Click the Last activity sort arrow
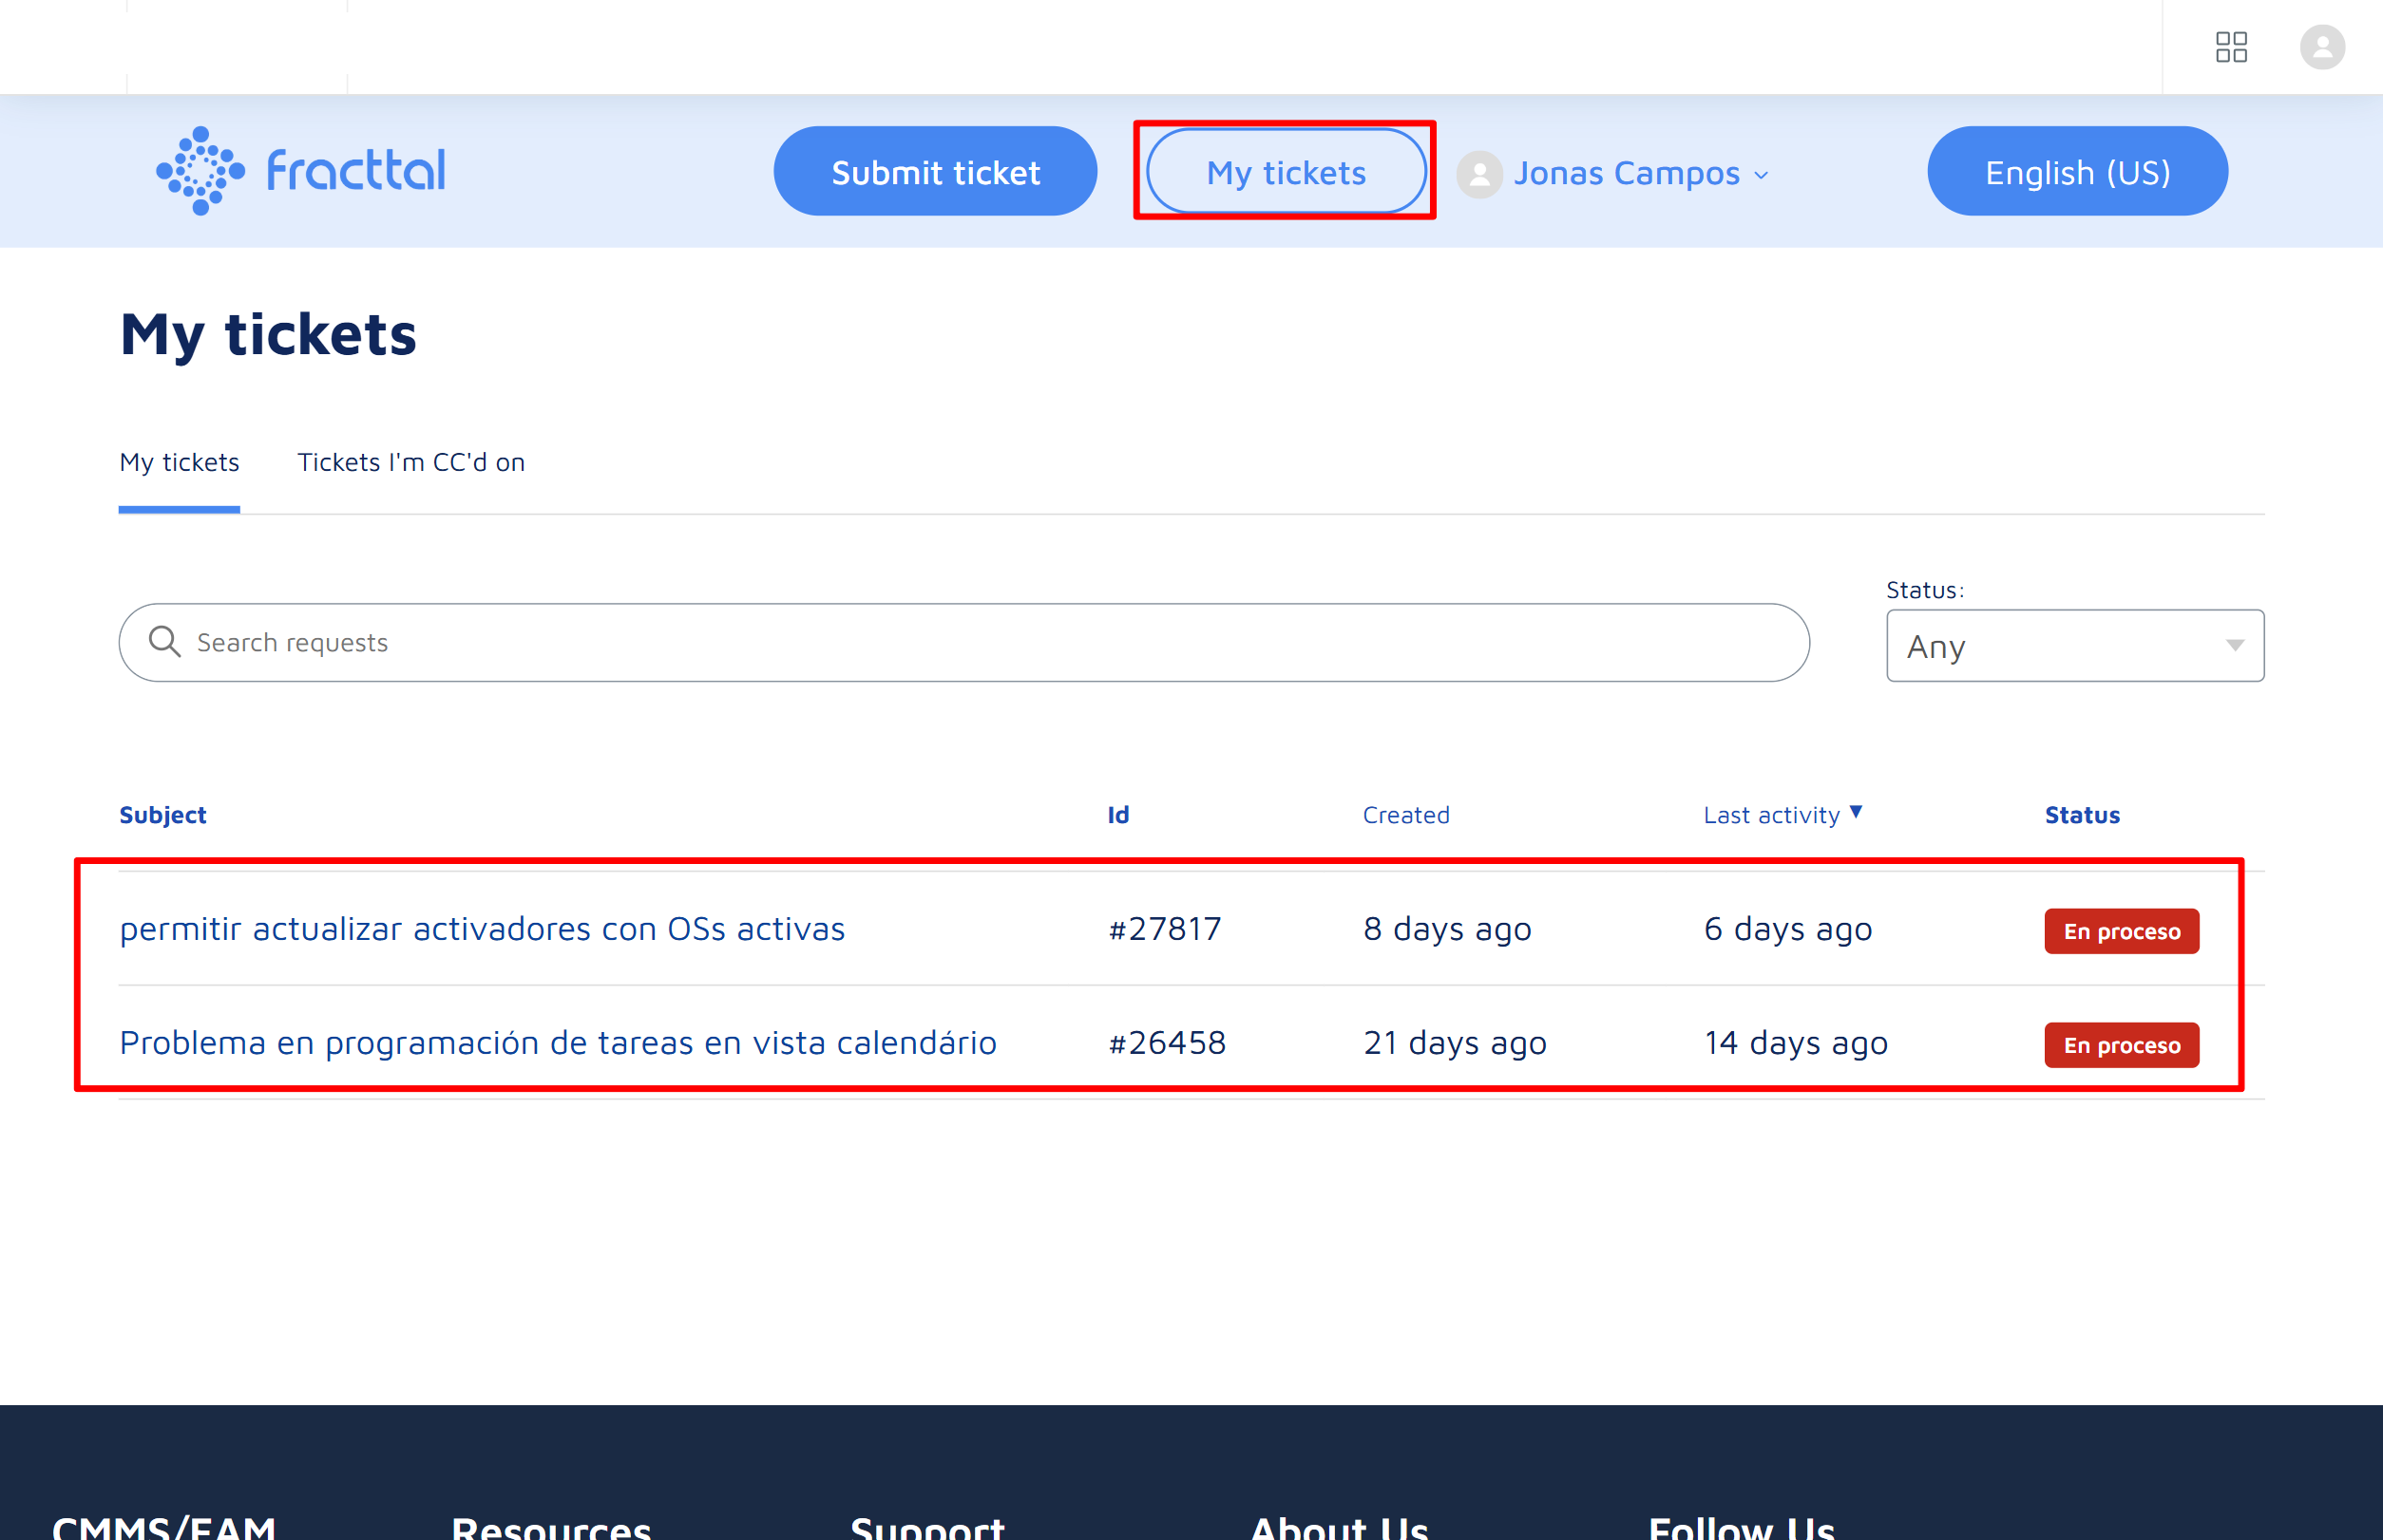2383x1540 pixels. tap(1856, 812)
